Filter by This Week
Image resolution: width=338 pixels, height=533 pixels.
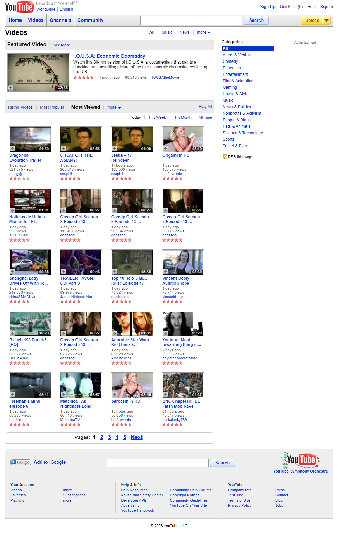[x=157, y=117]
